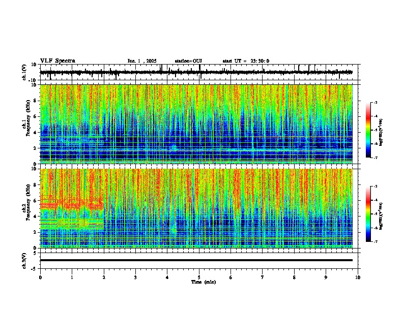Click the "-3" tick on ch.1 colorbar

[x=376, y=103]
